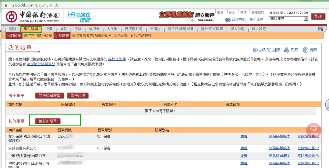Click 刪除賬單範本 for 安盛金融有限公司
The image size is (329, 168).
click(279, 148)
